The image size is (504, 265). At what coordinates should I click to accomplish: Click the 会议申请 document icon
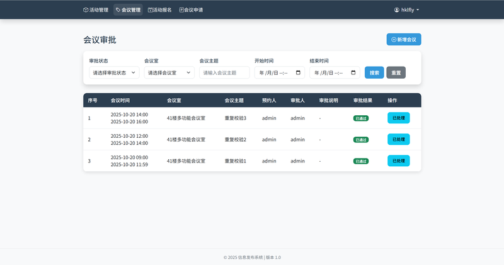[x=181, y=10]
